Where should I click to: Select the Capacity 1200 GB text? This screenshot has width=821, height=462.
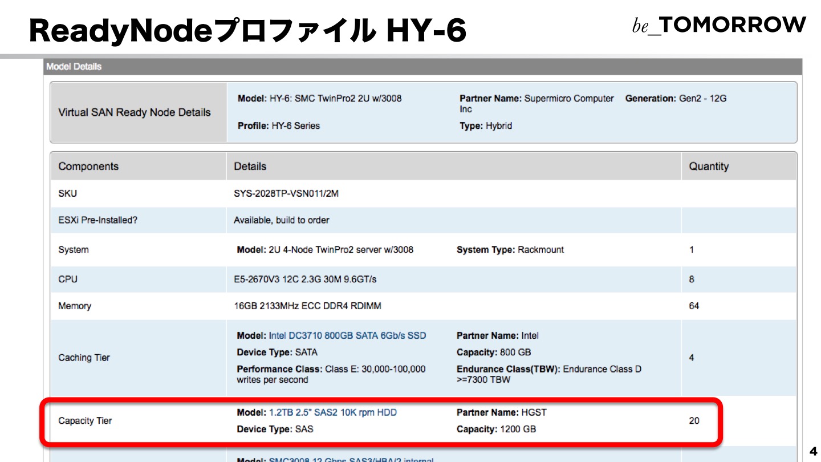point(497,429)
